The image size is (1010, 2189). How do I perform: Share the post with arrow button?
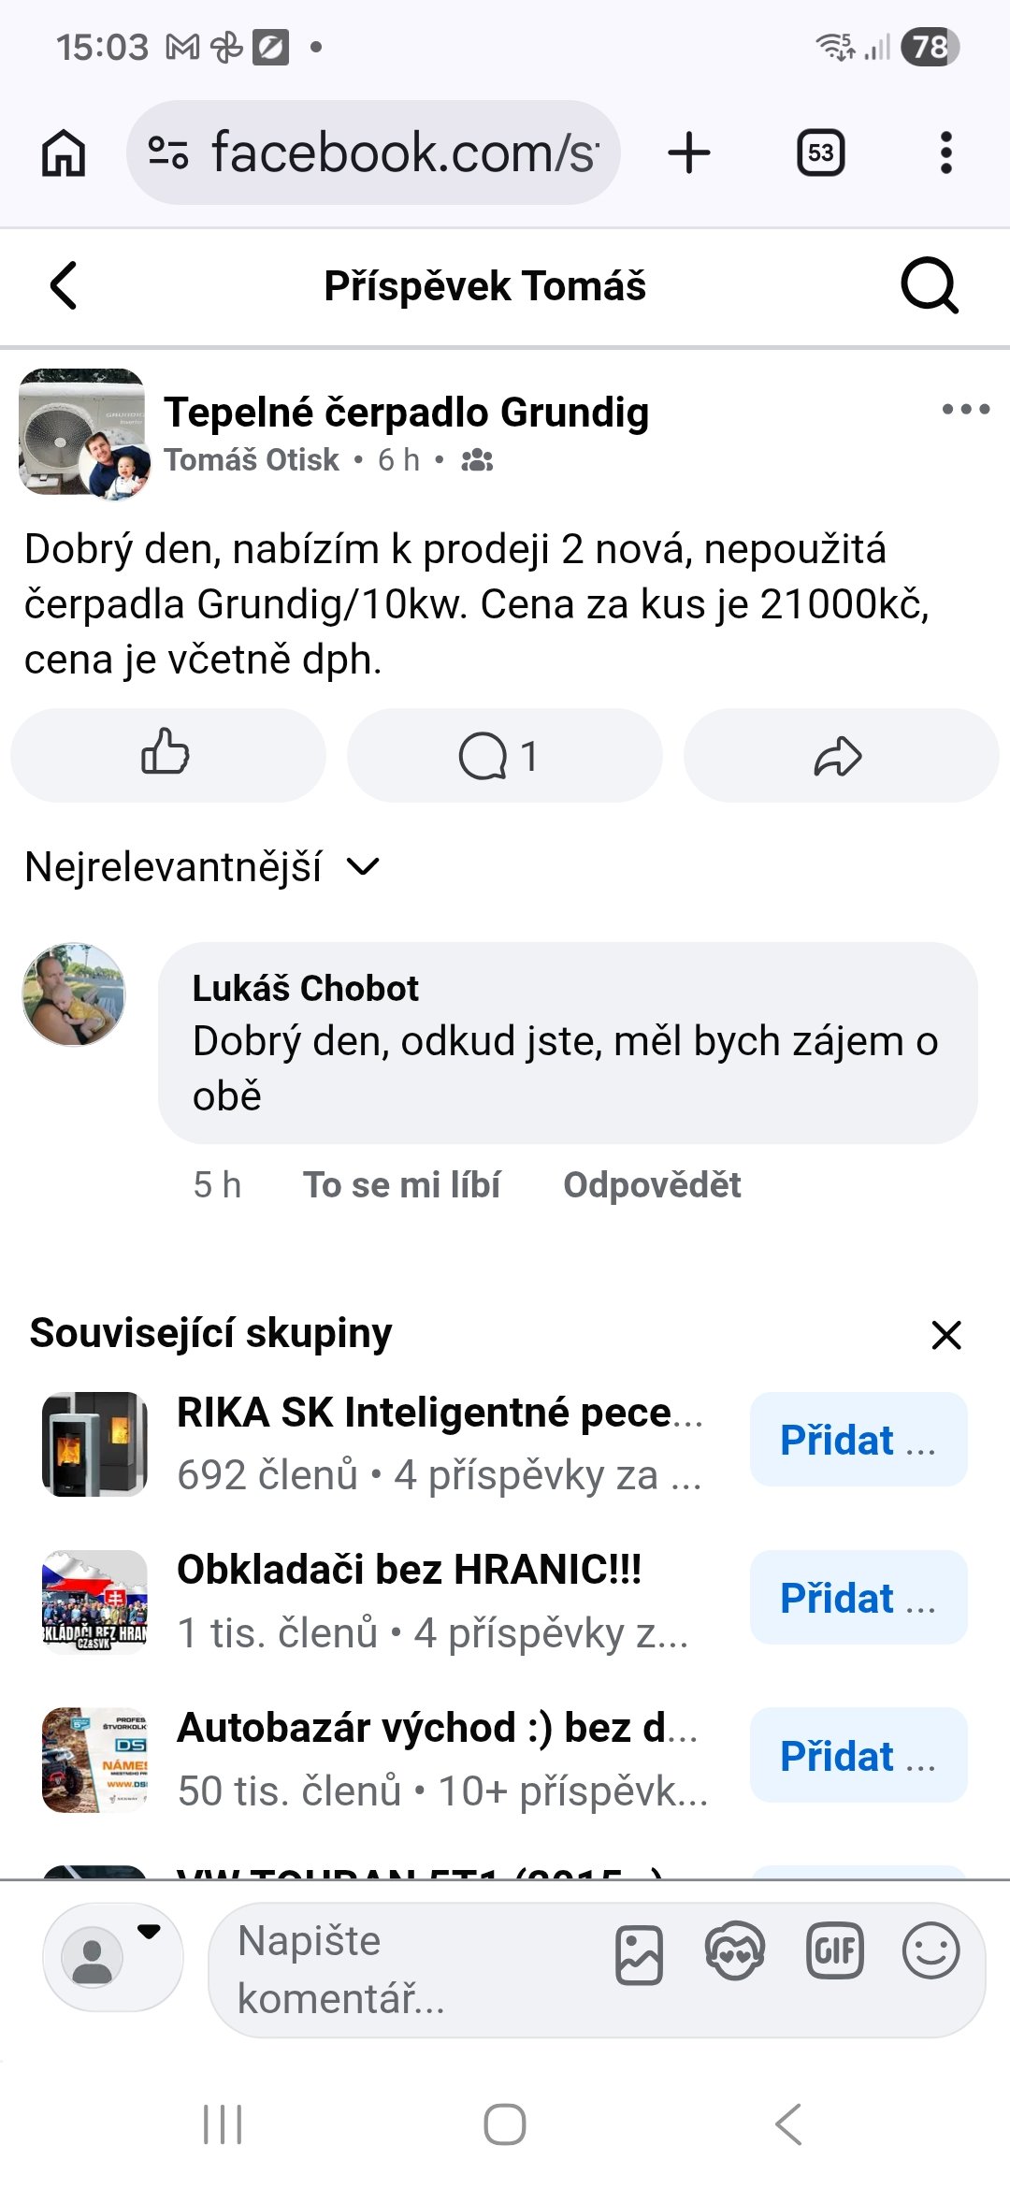tap(840, 755)
